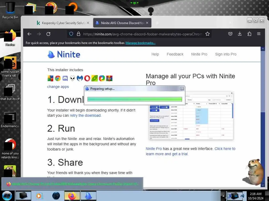Click 'retry the download' link
This screenshot has width=269, height=201.
pyautogui.click(x=85, y=115)
